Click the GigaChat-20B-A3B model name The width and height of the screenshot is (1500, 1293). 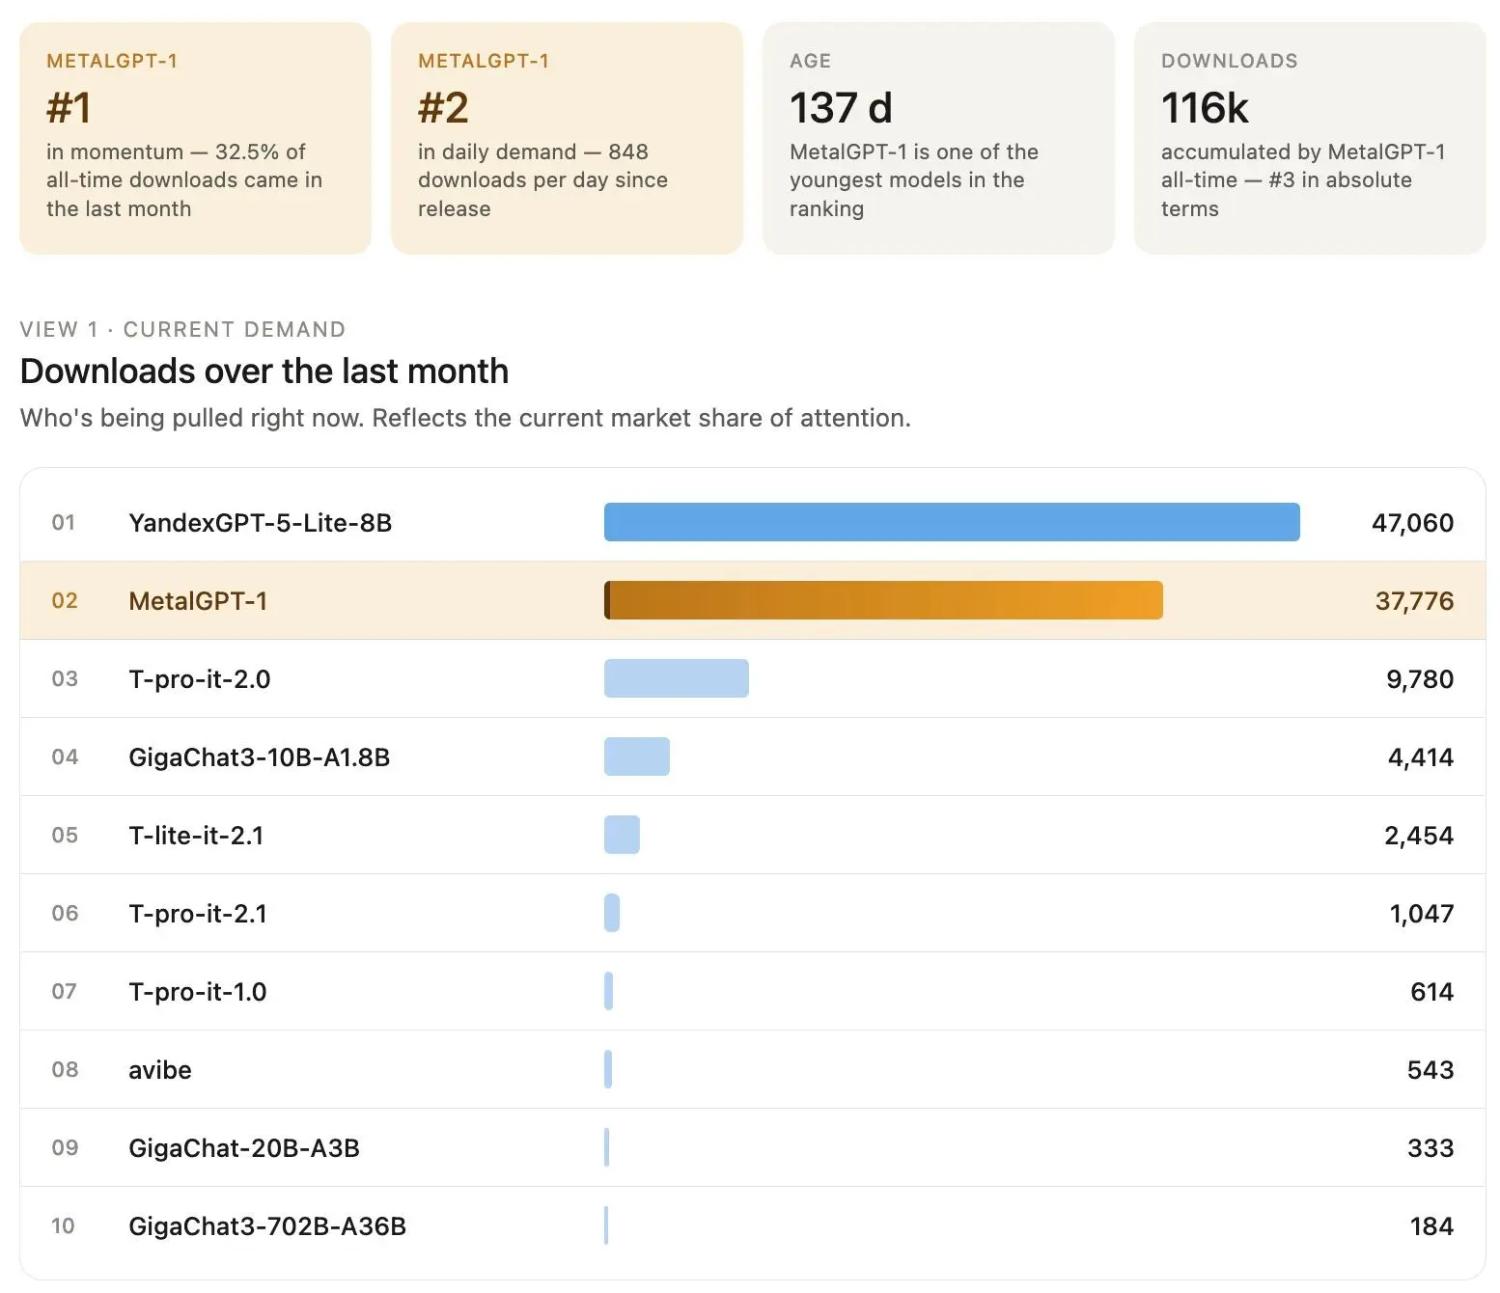tap(244, 1148)
